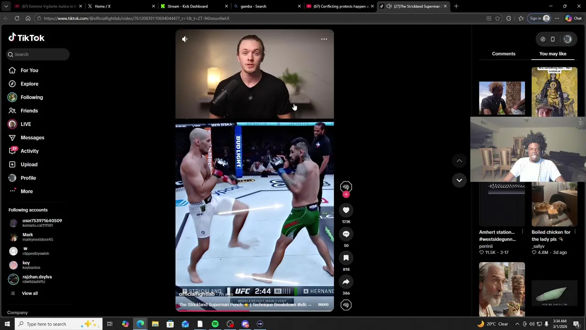Focus the TikTok search field
The height and width of the screenshot is (330, 586).
pyautogui.click(x=38, y=54)
